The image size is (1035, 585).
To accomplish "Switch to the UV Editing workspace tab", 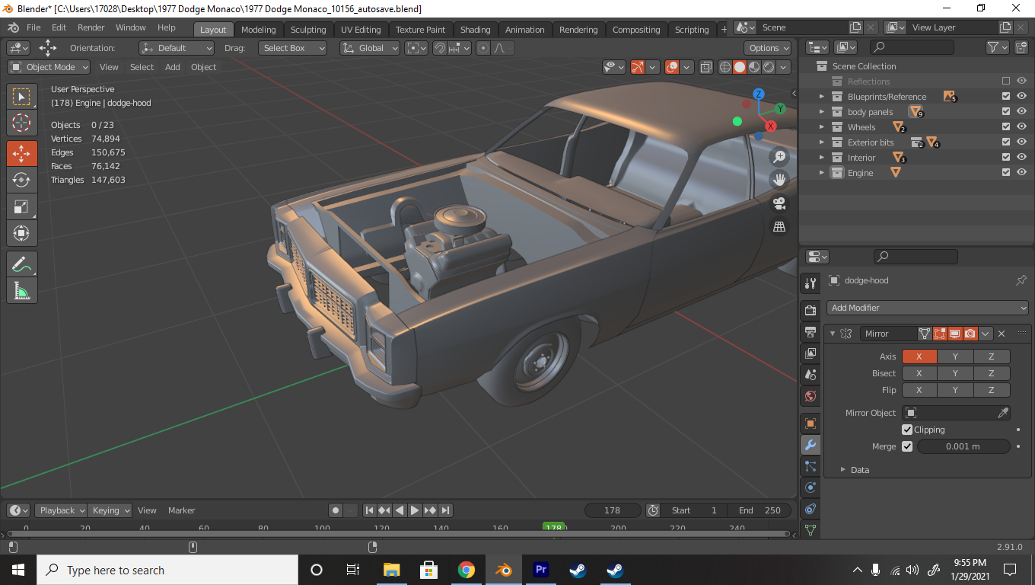I will [361, 30].
